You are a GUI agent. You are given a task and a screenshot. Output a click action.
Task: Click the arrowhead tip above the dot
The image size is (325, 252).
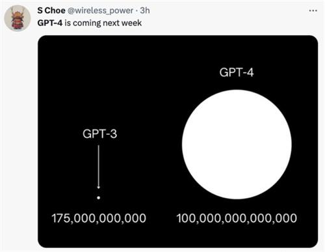coord(99,188)
